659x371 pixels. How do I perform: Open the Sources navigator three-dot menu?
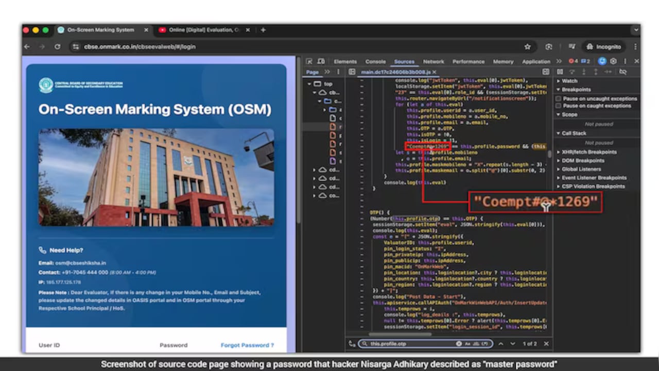[338, 72]
